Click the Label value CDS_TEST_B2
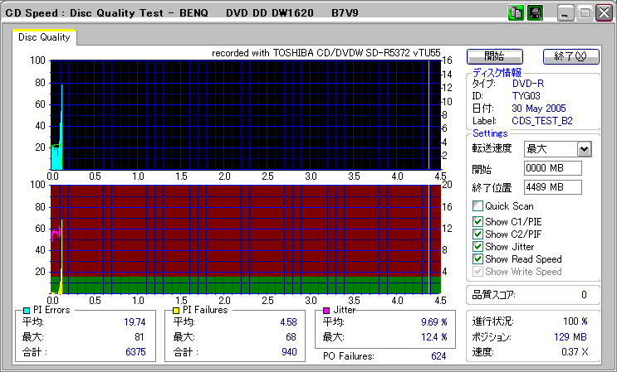This screenshot has width=617, height=372. pos(542,121)
